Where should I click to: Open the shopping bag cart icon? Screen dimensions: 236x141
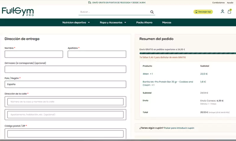click(230, 11)
